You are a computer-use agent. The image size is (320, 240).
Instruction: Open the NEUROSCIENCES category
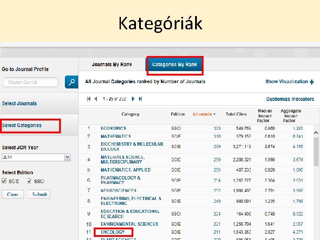tap(118, 190)
